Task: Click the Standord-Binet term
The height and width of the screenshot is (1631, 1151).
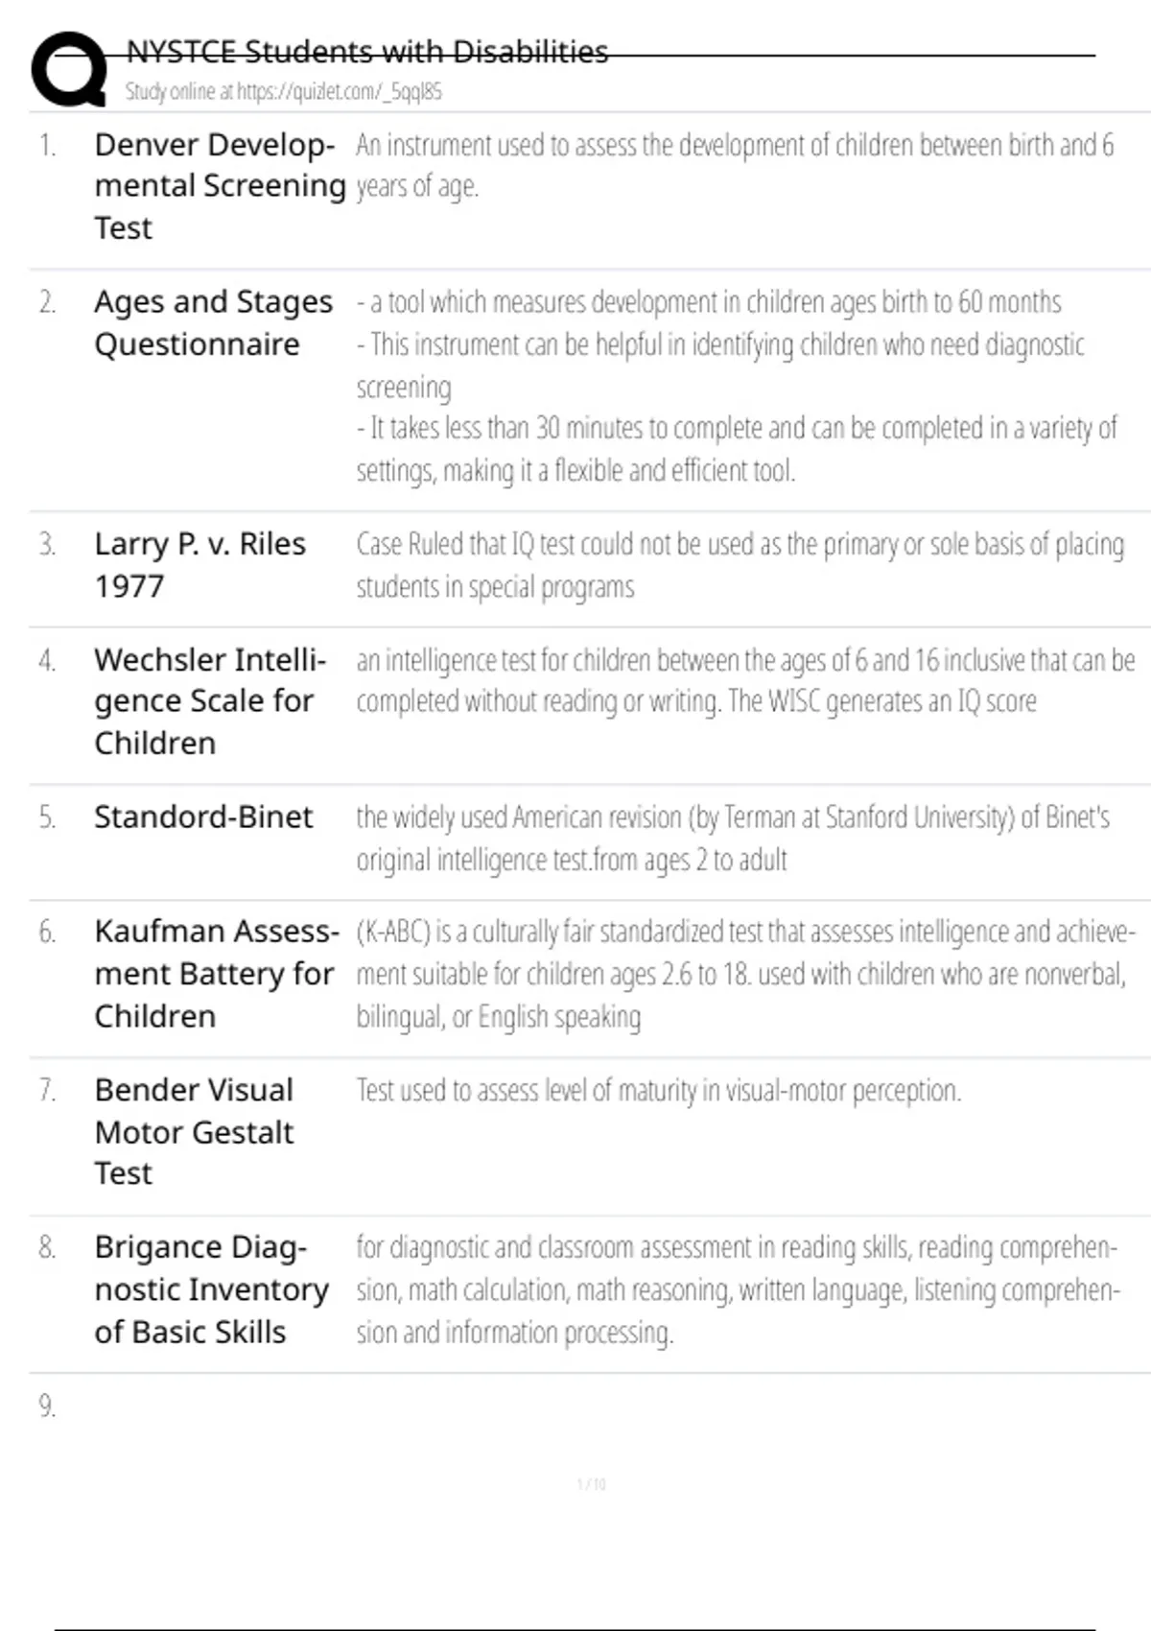Action: 203,816
